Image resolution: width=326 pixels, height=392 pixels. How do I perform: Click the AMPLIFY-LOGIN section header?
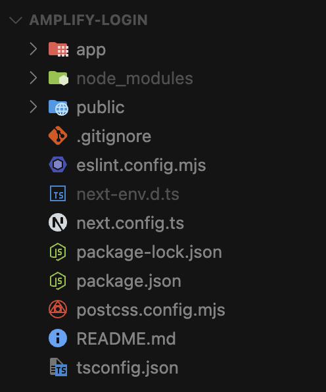tap(89, 20)
